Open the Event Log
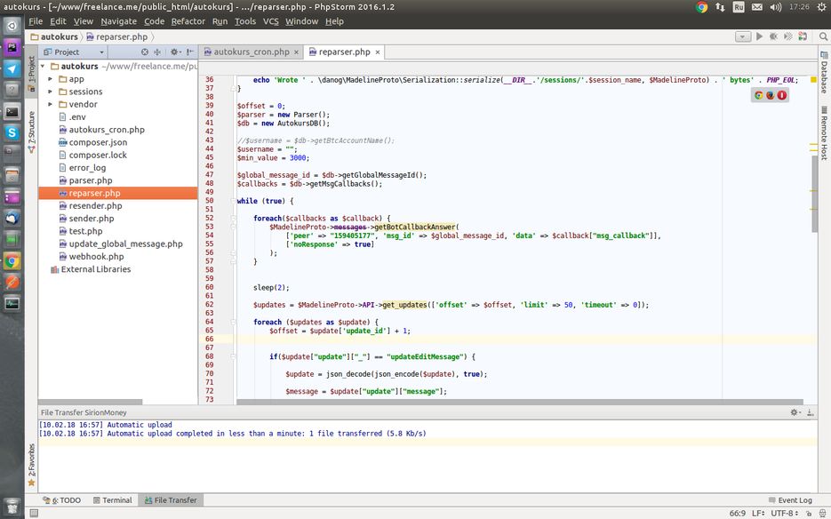This screenshot has width=831, height=519. [790, 500]
